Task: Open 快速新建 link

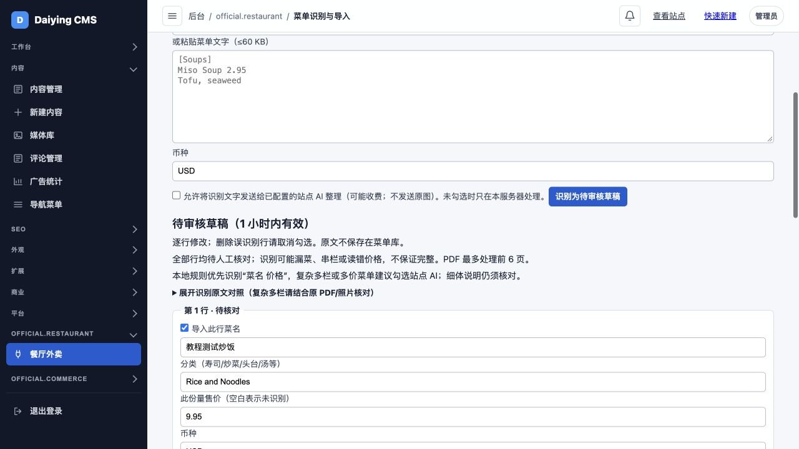Action: [x=720, y=16]
